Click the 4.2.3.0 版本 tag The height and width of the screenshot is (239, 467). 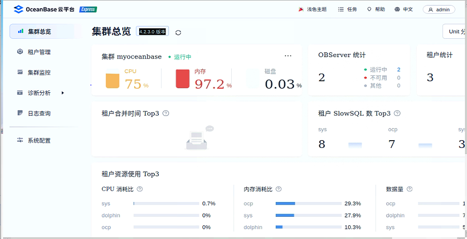[152, 31]
